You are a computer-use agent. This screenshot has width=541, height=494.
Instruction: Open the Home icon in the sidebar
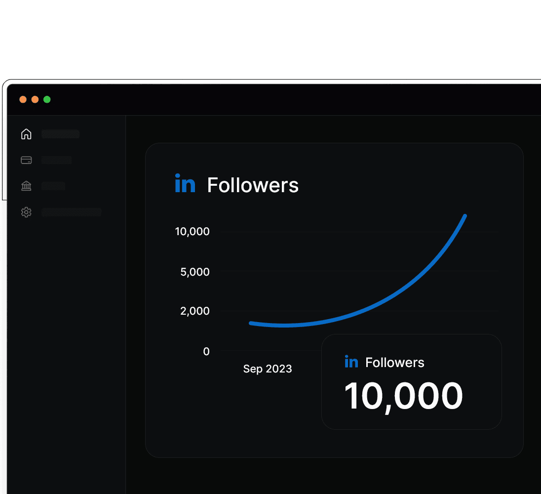point(26,134)
